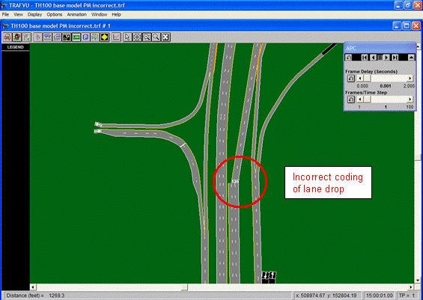The width and height of the screenshot is (423, 300).
Task: Click the Frames/Time Step slider thumb
Action: point(367,100)
